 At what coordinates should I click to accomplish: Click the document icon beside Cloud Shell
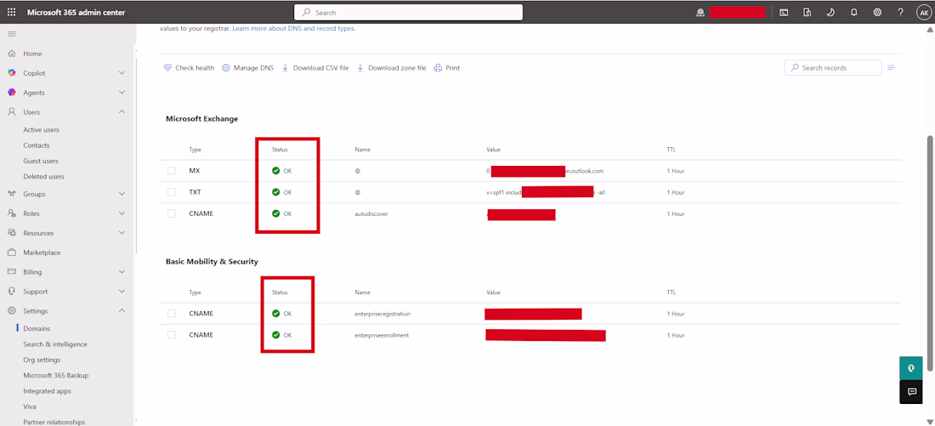click(807, 12)
